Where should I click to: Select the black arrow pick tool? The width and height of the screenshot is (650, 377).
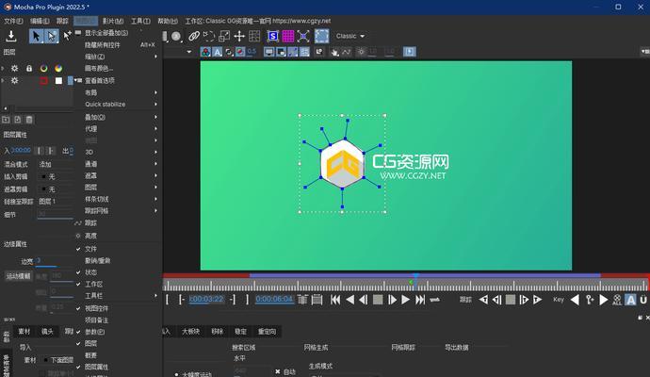click(x=36, y=36)
